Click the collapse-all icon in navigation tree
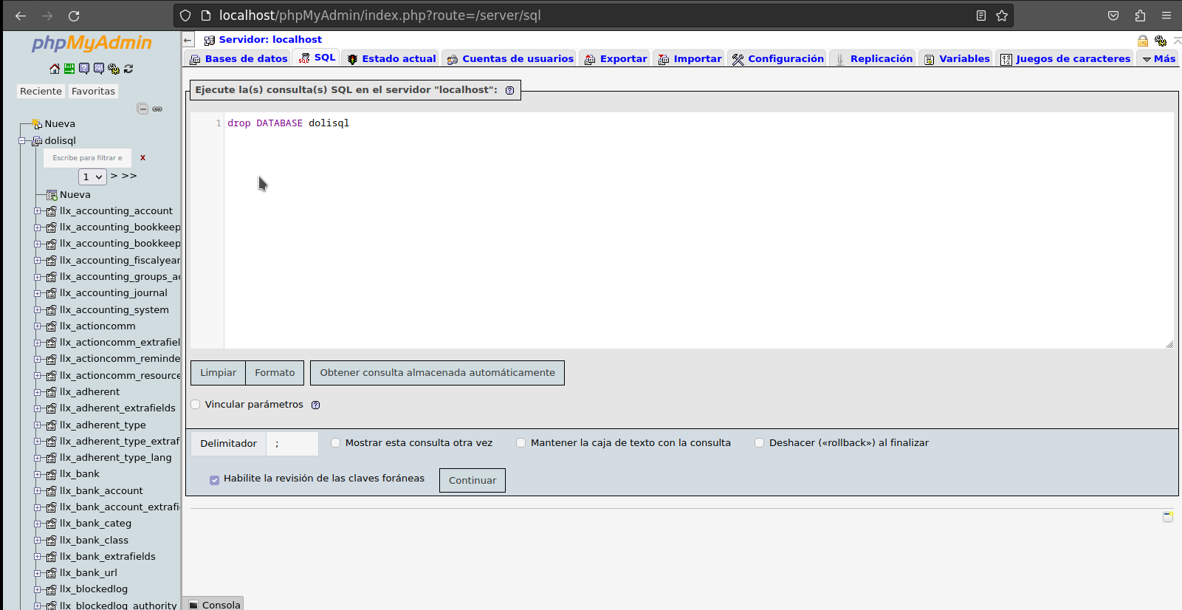Viewport: 1182px width, 610px height. [x=142, y=109]
